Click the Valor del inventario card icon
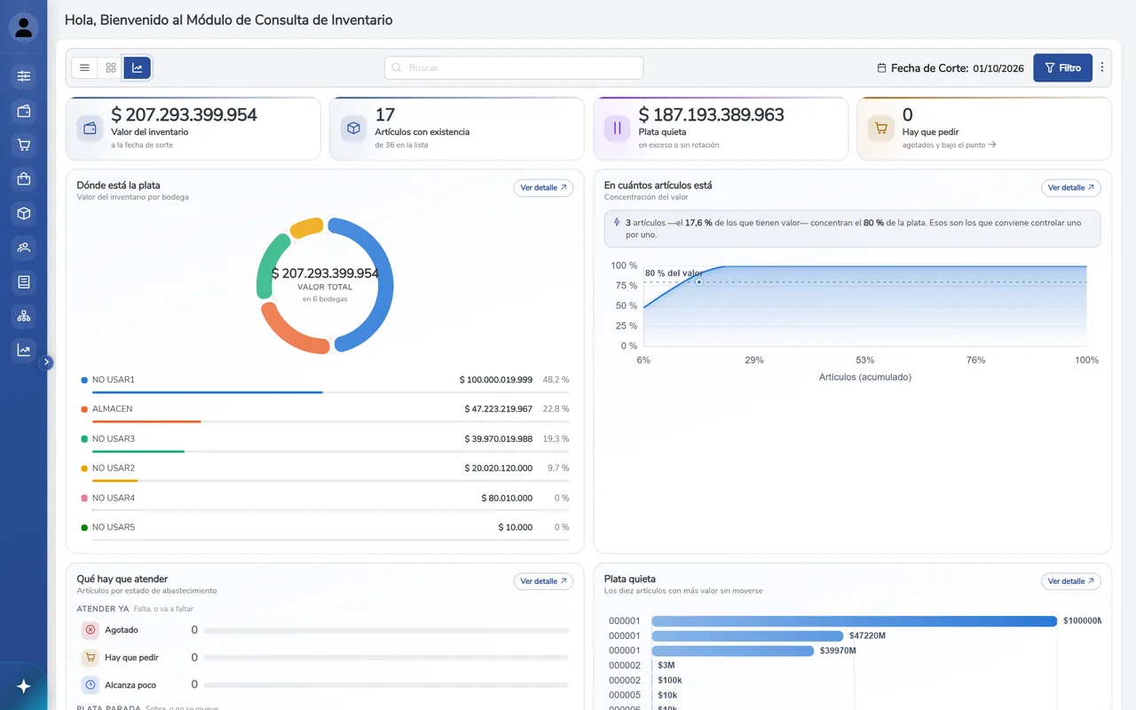The height and width of the screenshot is (710, 1136). point(90,129)
